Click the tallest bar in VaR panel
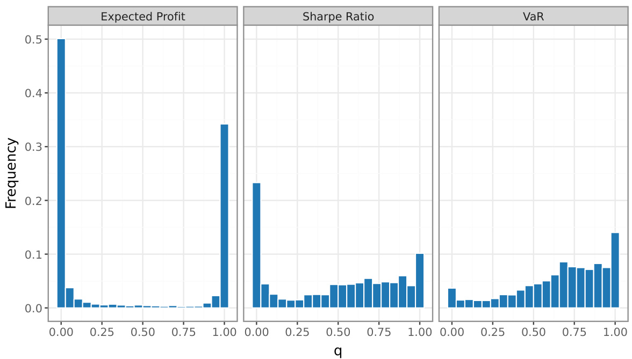 (615, 270)
